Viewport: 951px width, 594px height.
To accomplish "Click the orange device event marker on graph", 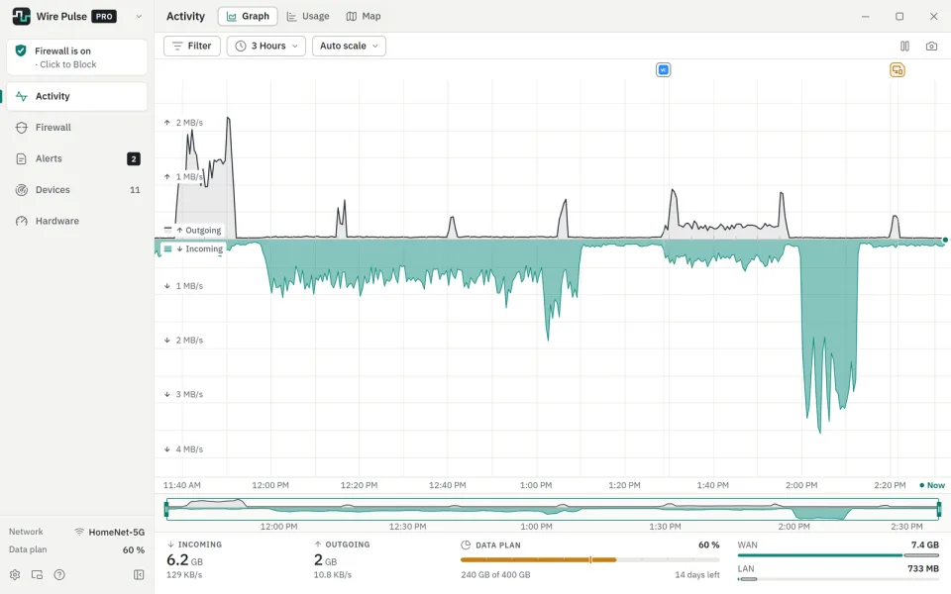I will coord(898,70).
